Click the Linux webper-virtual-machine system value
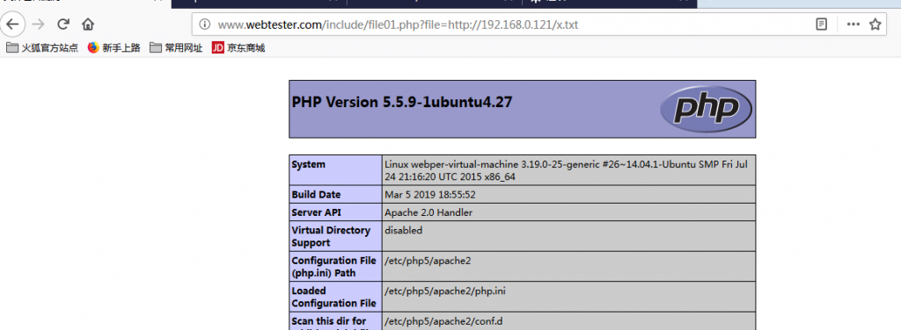Image resolution: width=901 pixels, height=330 pixels. [x=566, y=171]
